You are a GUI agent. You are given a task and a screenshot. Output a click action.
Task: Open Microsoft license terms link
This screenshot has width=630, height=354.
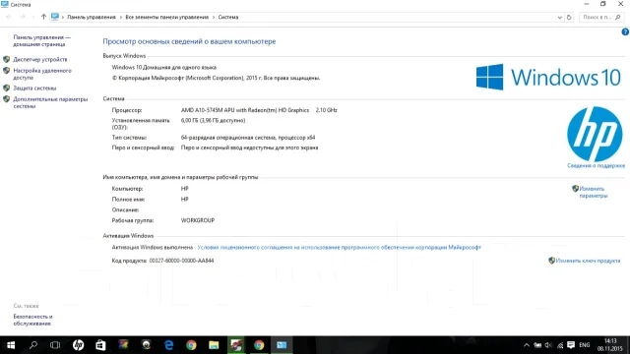click(x=339, y=247)
